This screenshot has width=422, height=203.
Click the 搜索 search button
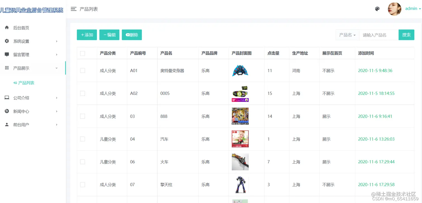pos(406,35)
